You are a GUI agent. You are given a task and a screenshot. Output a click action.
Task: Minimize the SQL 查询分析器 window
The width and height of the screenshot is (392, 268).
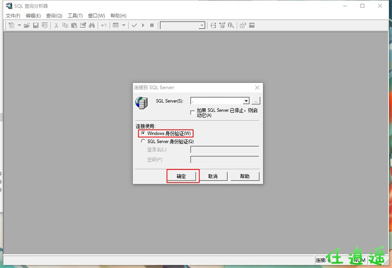[x=345, y=6]
